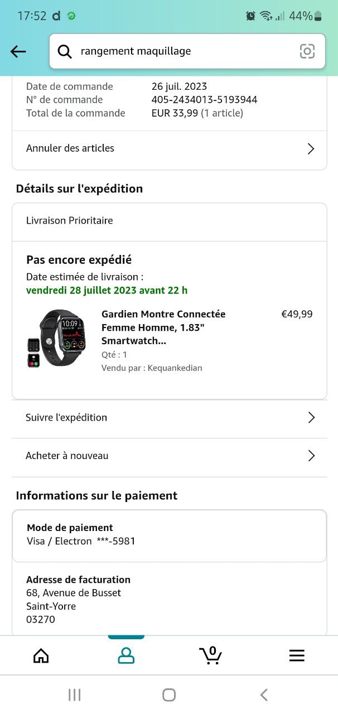Image resolution: width=338 pixels, height=714 pixels.
Task: Expand Annuler des articles chevron
Action: point(311,148)
